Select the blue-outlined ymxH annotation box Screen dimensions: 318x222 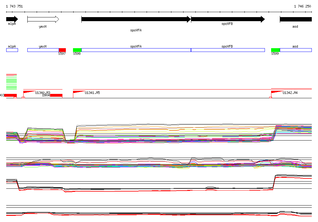coord(43,50)
